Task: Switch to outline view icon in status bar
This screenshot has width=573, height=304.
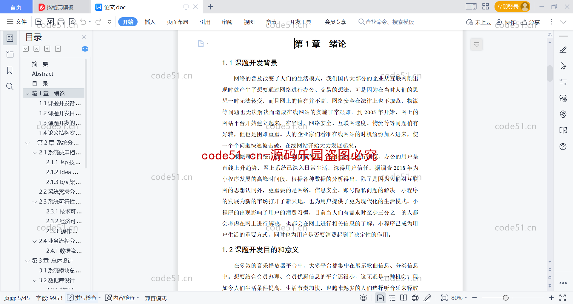Action: coord(392,298)
